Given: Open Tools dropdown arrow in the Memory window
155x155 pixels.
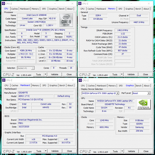Looking at the screenshot, I should (x=122, y=74).
